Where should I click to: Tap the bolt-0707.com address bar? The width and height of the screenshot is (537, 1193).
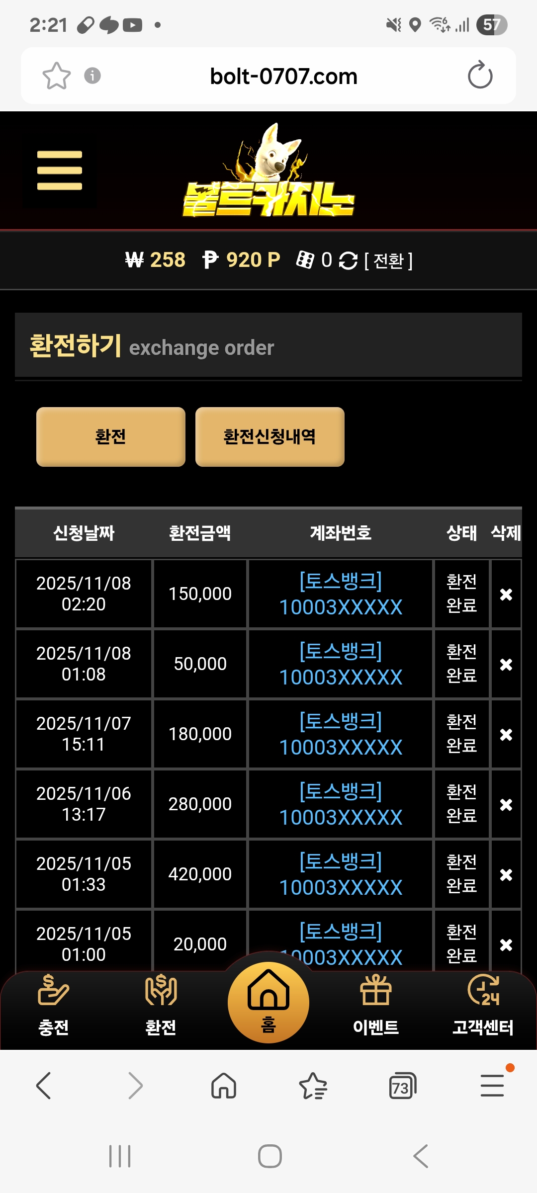tap(283, 76)
